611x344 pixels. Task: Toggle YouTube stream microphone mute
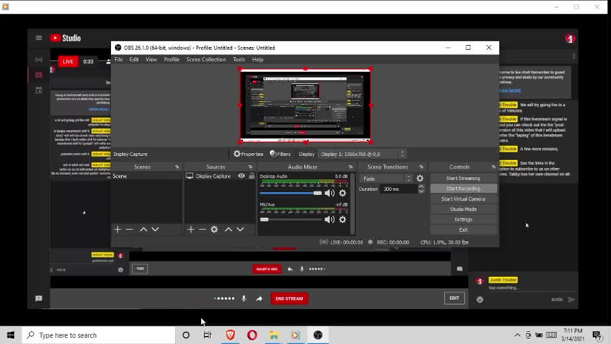pos(244,298)
